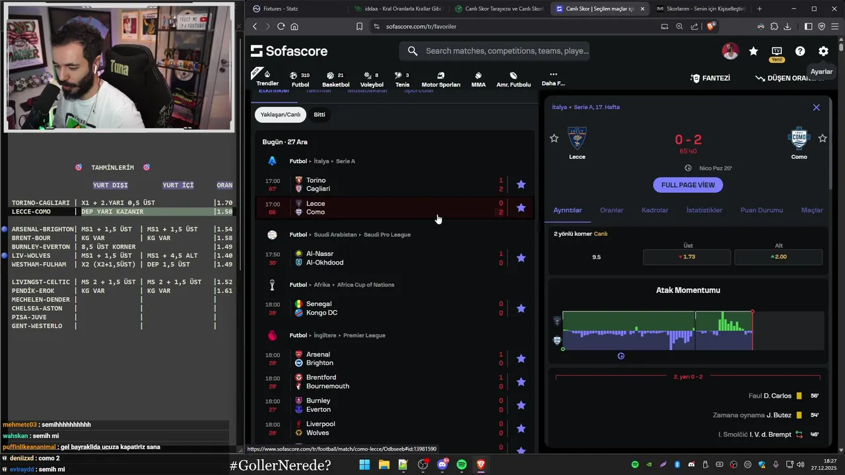Unfavorite the Liverpool-Wolves match star
The image size is (845, 475).
pyautogui.click(x=521, y=428)
